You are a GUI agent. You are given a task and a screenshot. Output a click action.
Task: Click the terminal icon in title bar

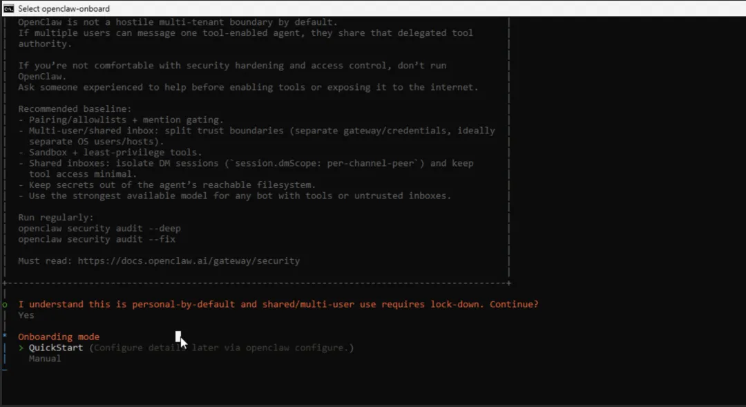tap(8, 8)
